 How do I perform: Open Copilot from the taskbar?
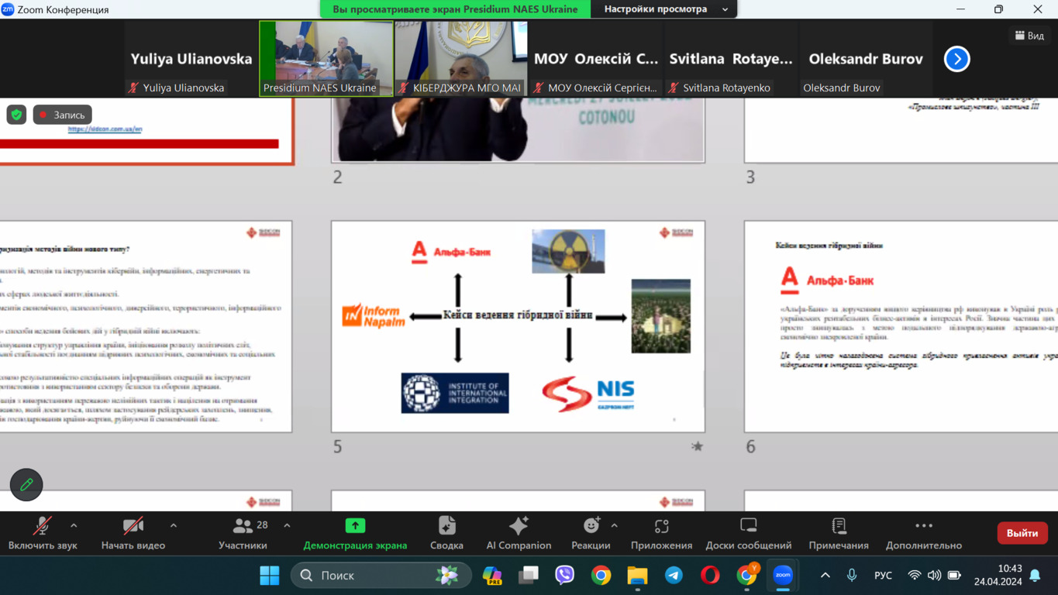coord(492,576)
